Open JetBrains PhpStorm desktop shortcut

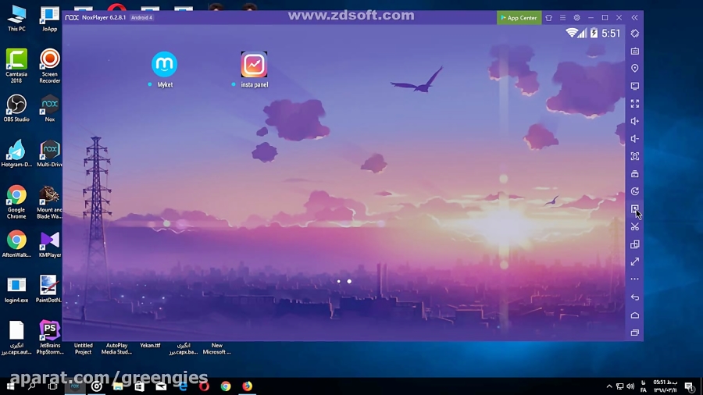[50, 338]
